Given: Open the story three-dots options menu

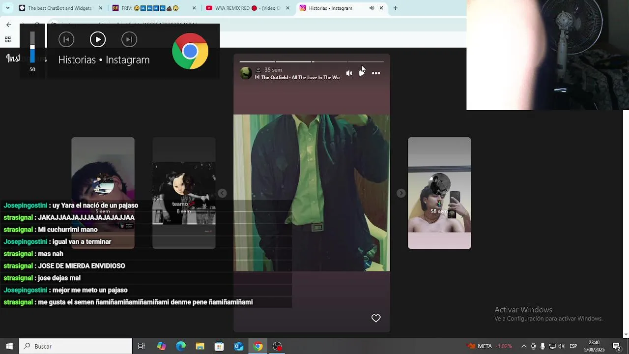Looking at the screenshot, I should (x=376, y=73).
